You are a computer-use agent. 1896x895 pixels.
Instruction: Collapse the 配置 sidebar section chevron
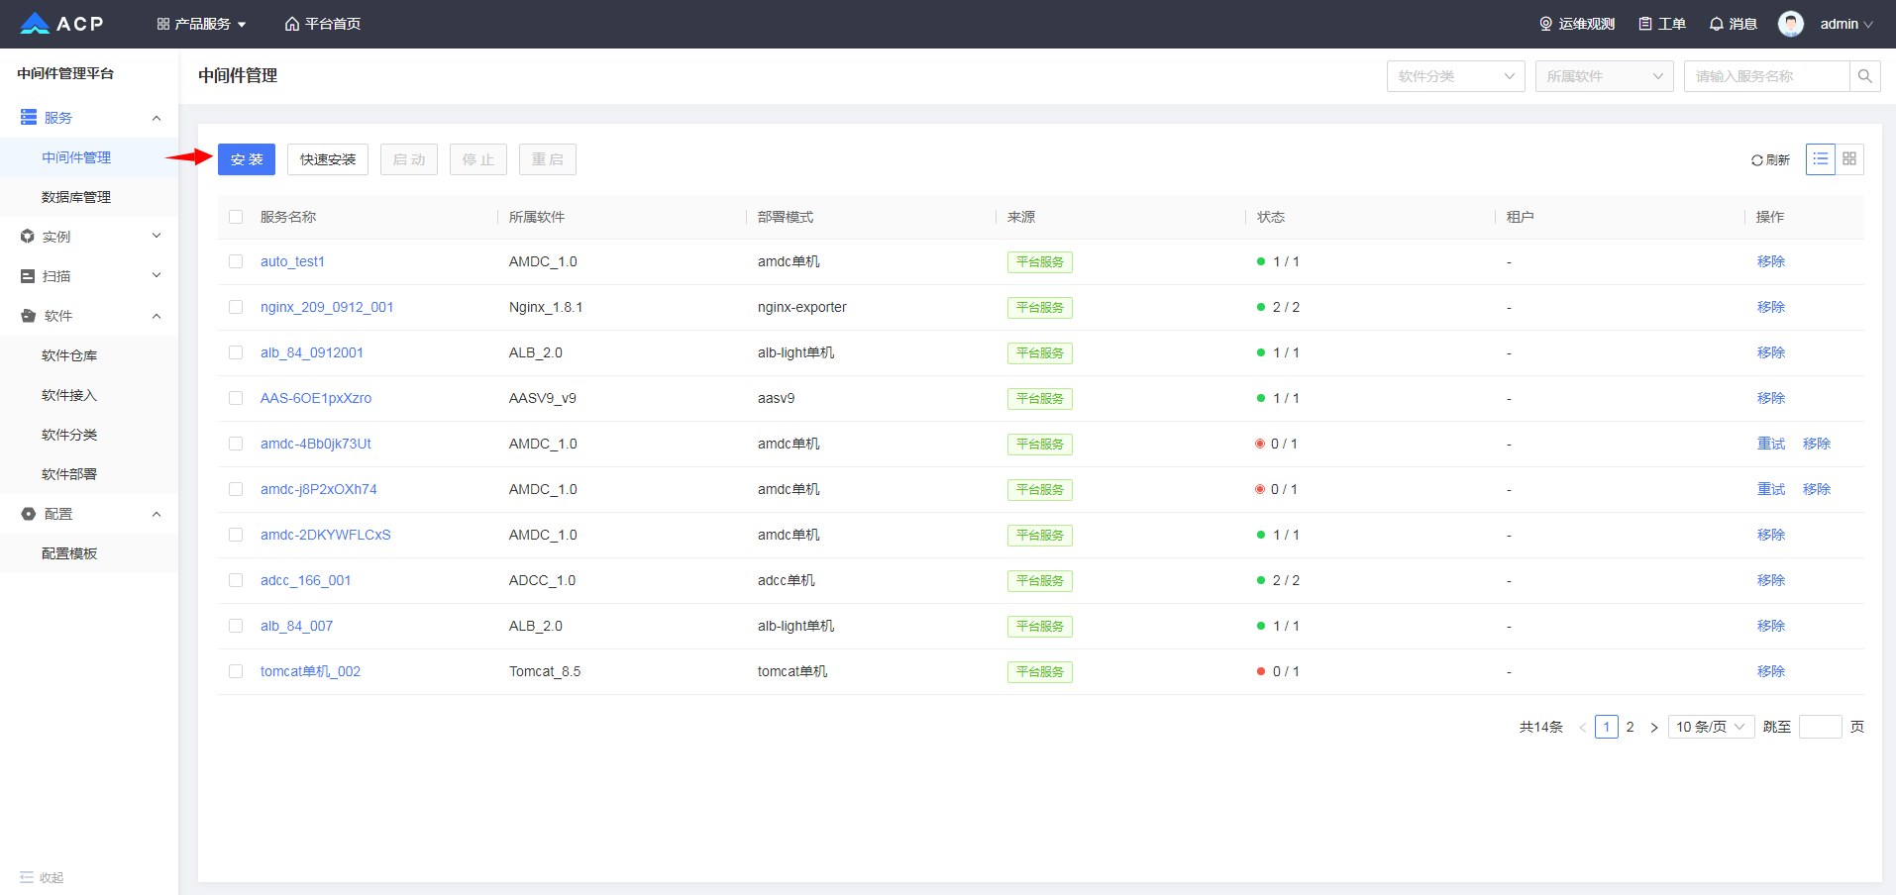tap(157, 514)
